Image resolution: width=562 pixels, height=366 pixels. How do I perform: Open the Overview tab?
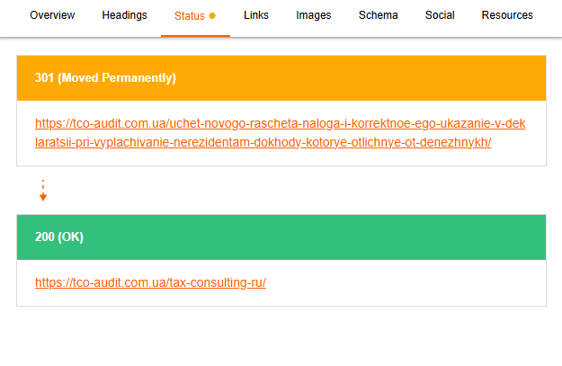coord(52,15)
